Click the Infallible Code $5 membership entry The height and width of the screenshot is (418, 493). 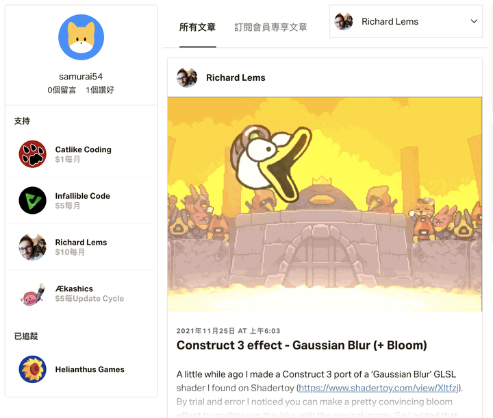[x=81, y=201]
